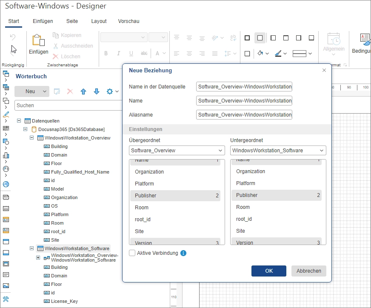This screenshot has height=308, width=371.
Task: Click the Einfügen paste icon in the ribbon
Action: [39, 41]
